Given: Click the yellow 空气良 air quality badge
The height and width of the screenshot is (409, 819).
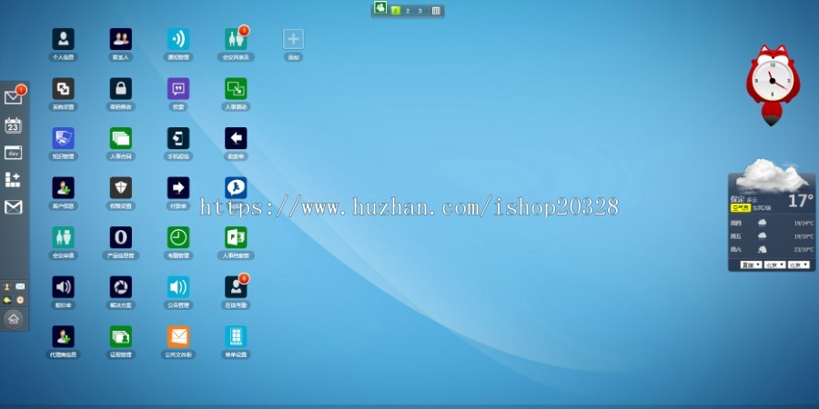Looking at the screenshot, I should 740,208.
